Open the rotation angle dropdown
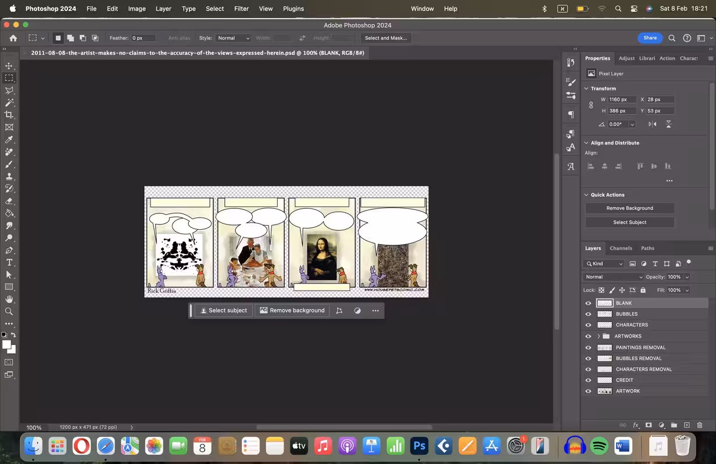The width and height of the screenshot is (716, 464). 632,125
